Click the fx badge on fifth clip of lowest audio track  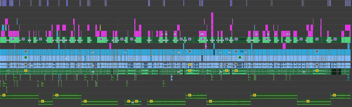[151, 101]
